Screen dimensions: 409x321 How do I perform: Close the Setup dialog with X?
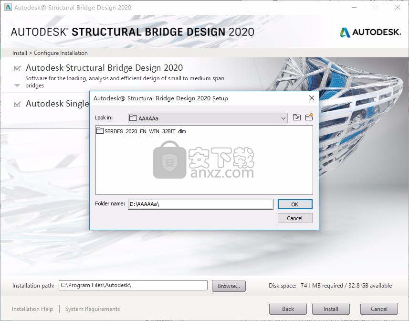[312, 98]
